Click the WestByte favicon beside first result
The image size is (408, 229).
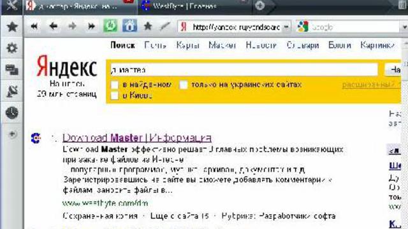click(x=36, y=138)
